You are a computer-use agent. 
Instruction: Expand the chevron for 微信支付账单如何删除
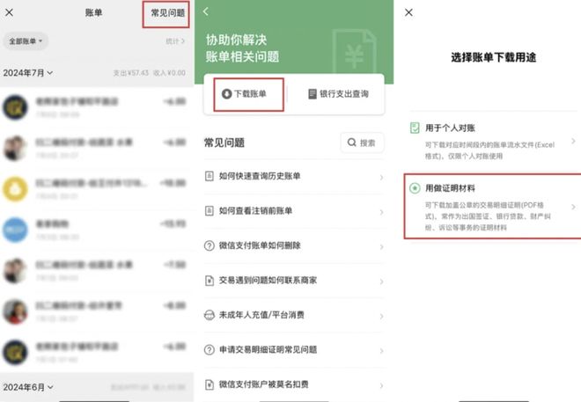381,247
